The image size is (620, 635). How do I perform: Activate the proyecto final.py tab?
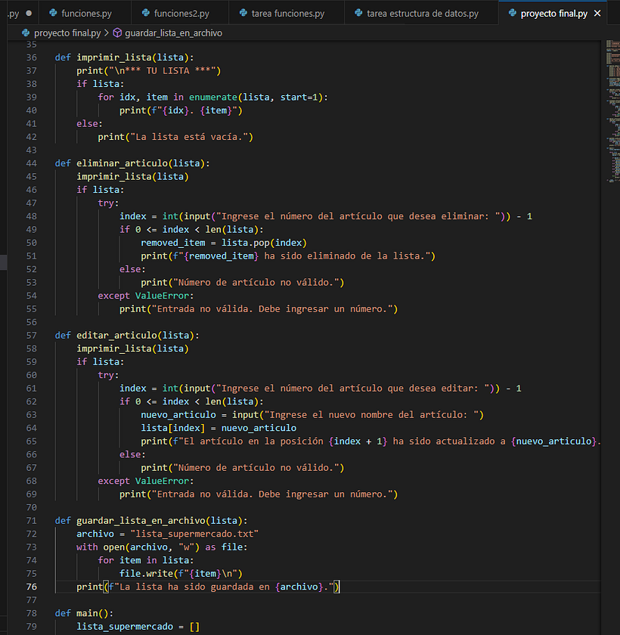tap(553, 14)
